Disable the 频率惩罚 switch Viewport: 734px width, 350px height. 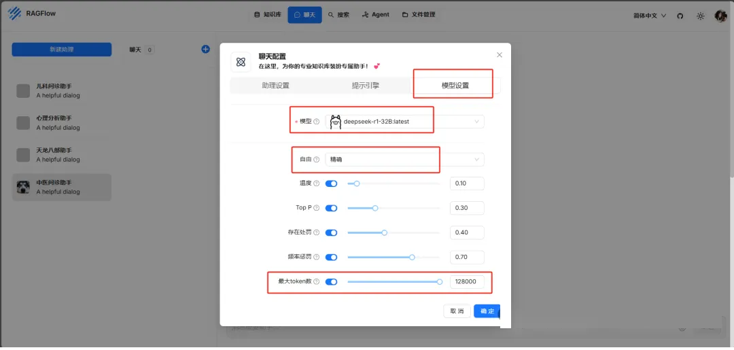(331, 257)
